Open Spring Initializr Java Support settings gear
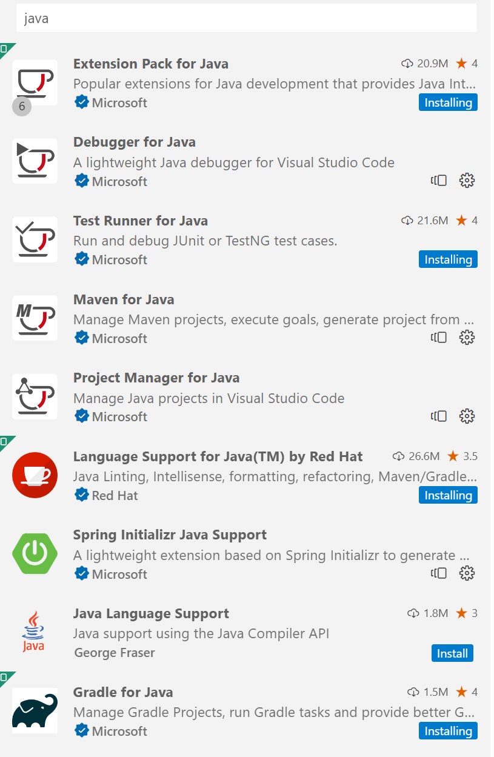Image resolution: width=494 pixels, height=757 pixels. tap(467, 573)
